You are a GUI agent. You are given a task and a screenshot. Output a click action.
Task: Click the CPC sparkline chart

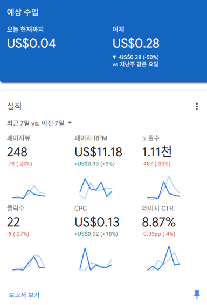[x=96, y=259]
